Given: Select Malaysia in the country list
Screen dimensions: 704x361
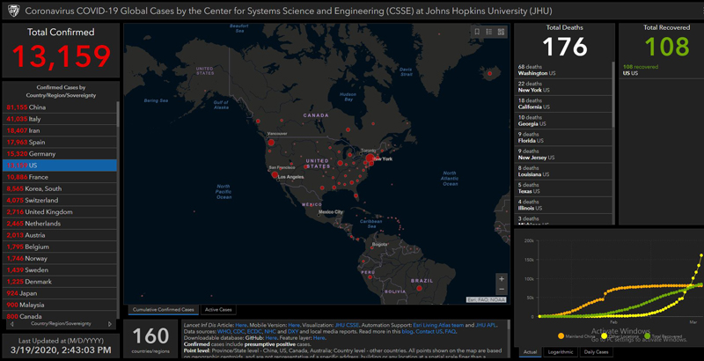Looking at the screenshot, I should (59, 306).
